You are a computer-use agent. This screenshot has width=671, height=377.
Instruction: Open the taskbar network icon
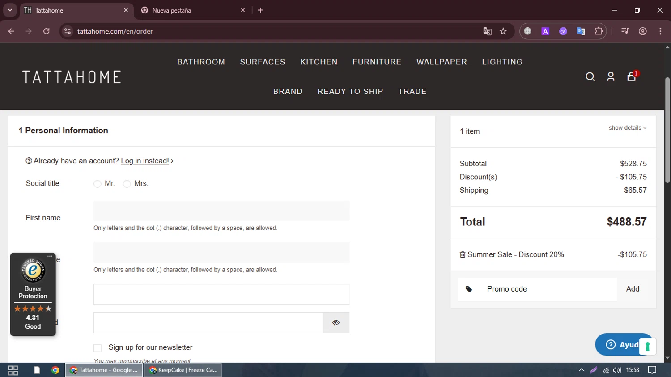[x=606, y=370]
